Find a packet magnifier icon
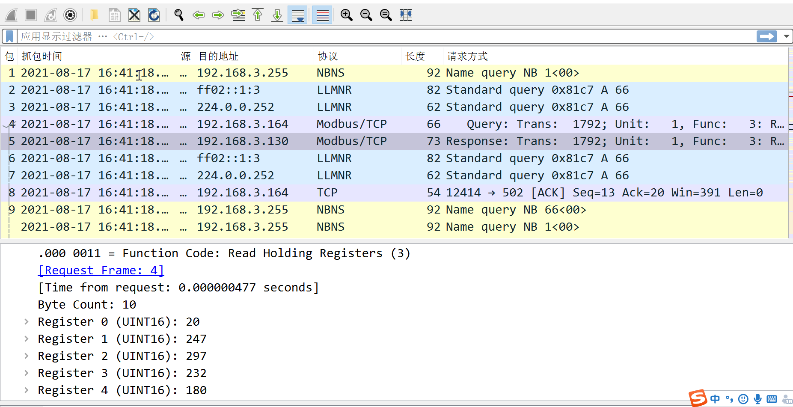The width and height of the screenshot is (793, 407). pyautogui.click(x=179, y=15)
